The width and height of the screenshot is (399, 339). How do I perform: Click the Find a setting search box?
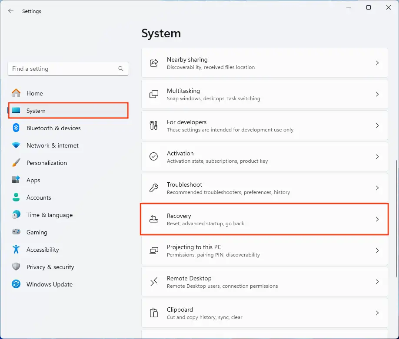pos(68,69)
